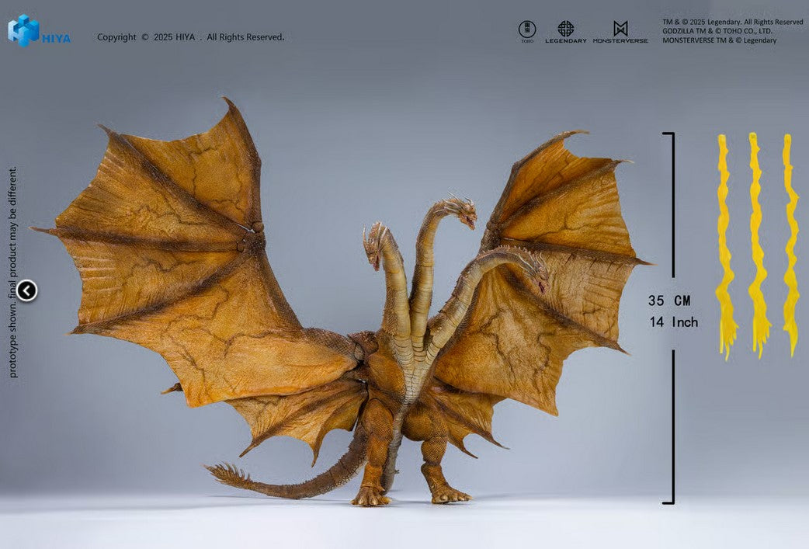Click 'MONSTERVERSE TM & © Legendary' line
The image size is (809, 549).
coord(719,40)
